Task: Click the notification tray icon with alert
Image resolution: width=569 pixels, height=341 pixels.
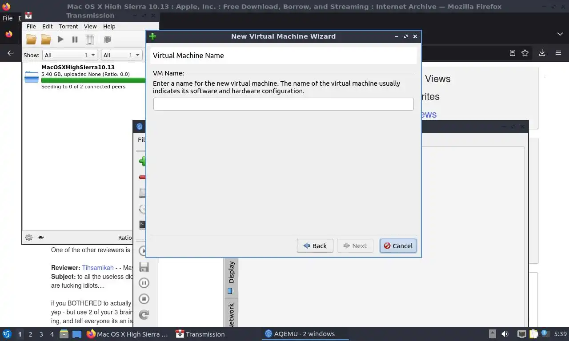Action: (545, 334)
